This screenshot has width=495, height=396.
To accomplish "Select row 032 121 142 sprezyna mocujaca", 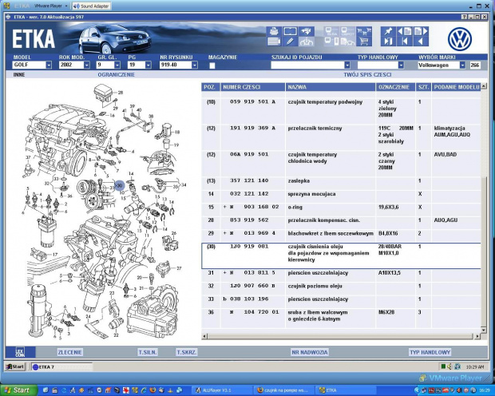I will (341, 196).
